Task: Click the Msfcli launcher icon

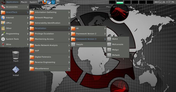Action: [109, 39]
